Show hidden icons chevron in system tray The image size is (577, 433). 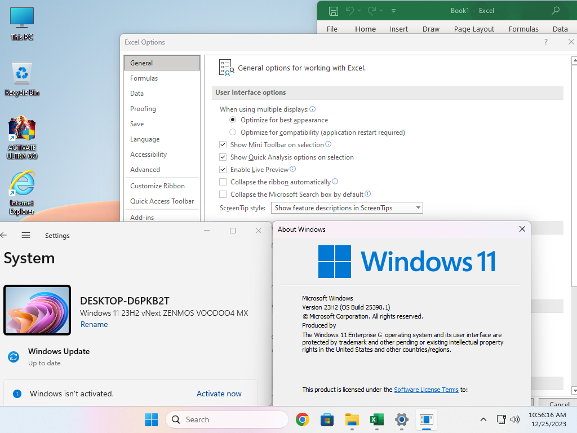[483, 419]
